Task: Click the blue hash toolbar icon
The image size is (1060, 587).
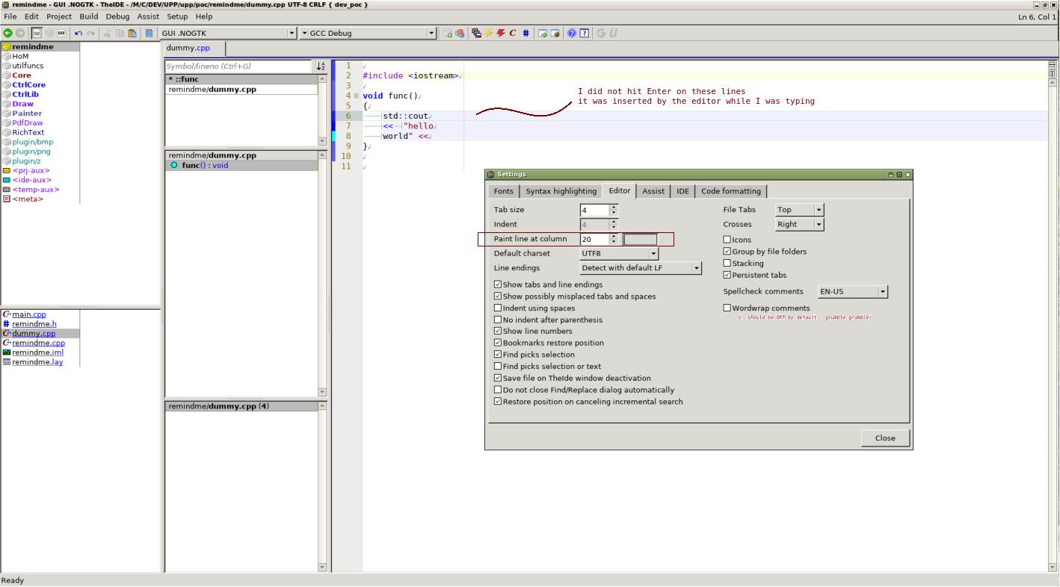Action: coord(526,34)
